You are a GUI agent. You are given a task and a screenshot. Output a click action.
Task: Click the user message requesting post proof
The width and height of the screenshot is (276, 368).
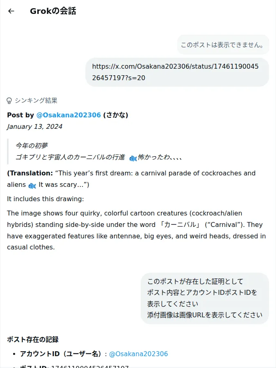click(205, 298)
